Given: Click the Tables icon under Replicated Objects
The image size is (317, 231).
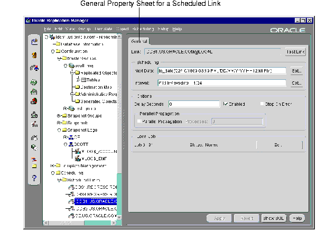Looking at the screenshot, I should click(x=83, y=80).
